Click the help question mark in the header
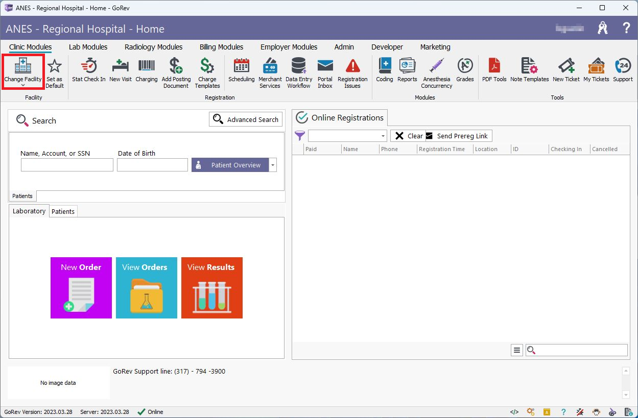 (626, 29)
